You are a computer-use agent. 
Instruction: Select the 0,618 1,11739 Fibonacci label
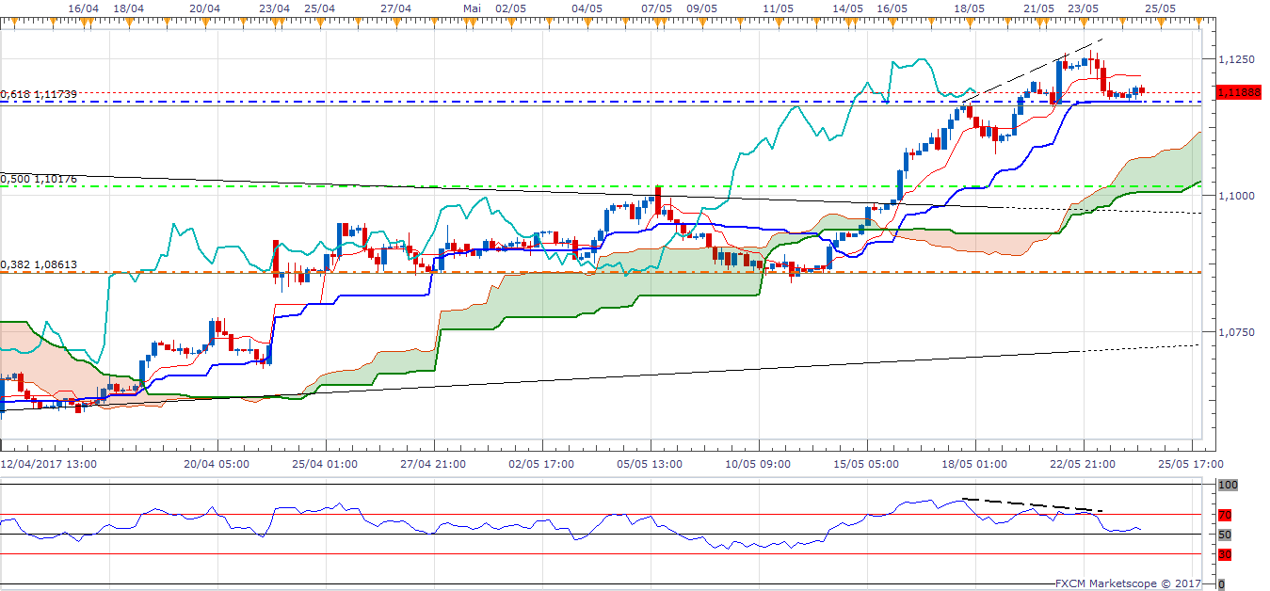(39, 94)
